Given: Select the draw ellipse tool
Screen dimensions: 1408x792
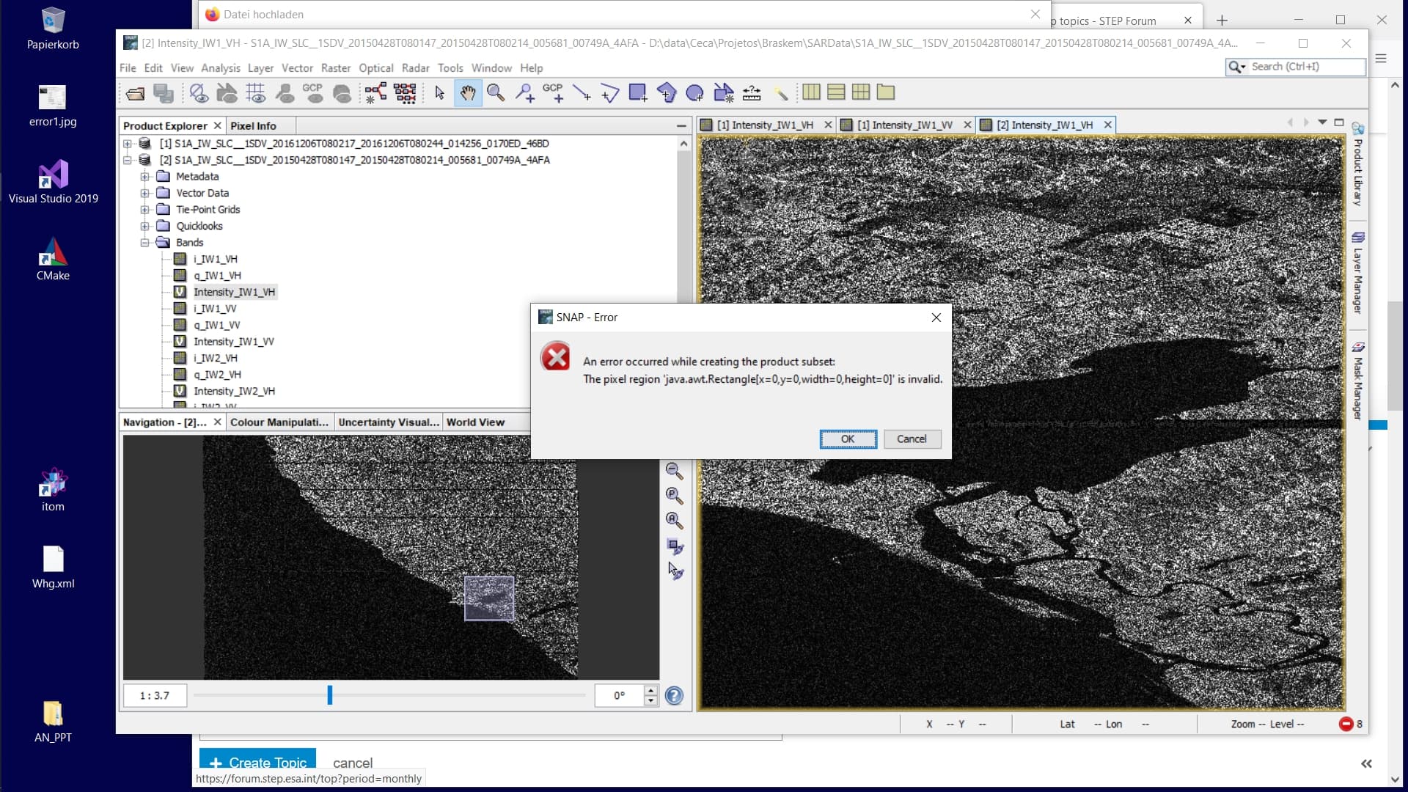Looking at the screenshot, I should pos(694,93).
